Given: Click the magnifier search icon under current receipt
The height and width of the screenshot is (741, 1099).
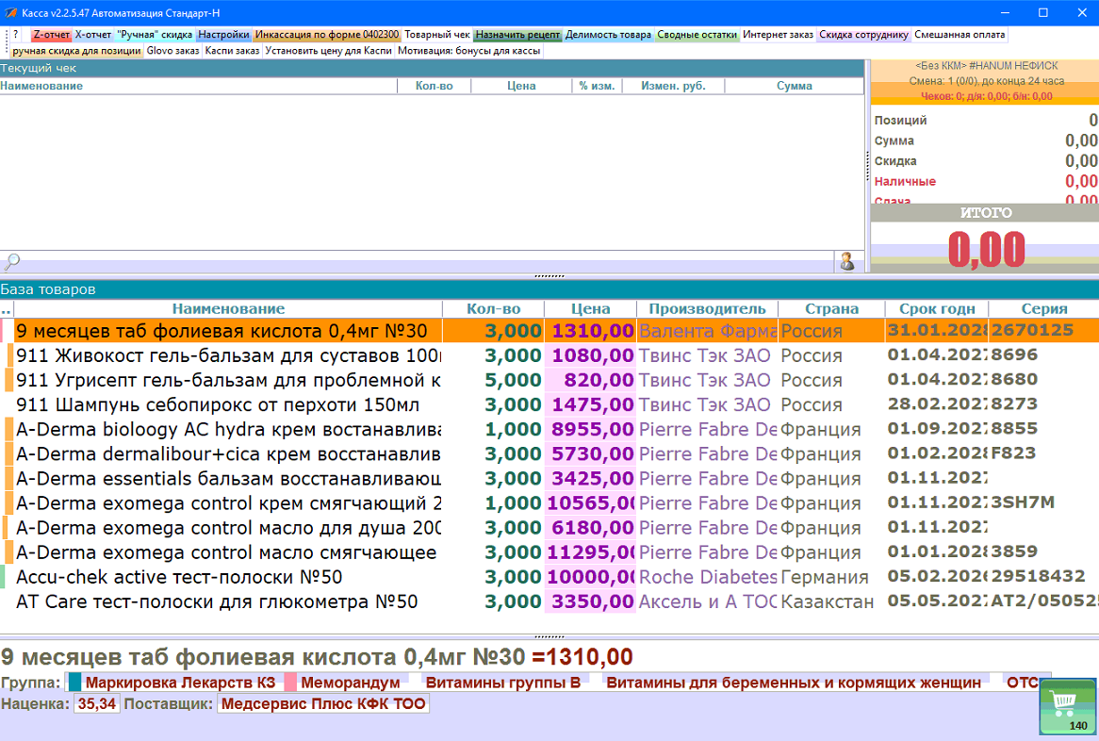Looking at the screenshot, I should [11, 262].
